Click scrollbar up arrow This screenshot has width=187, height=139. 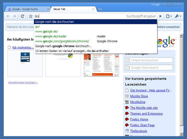click(x=181, y=36)
